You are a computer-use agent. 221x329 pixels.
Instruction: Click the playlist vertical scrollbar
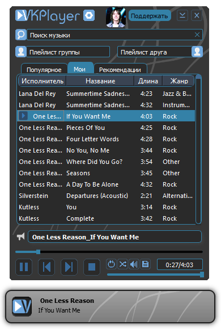(198, 150)
